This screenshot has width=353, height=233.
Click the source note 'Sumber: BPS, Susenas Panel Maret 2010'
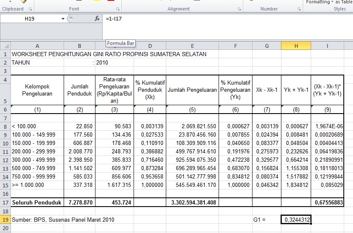63,220
